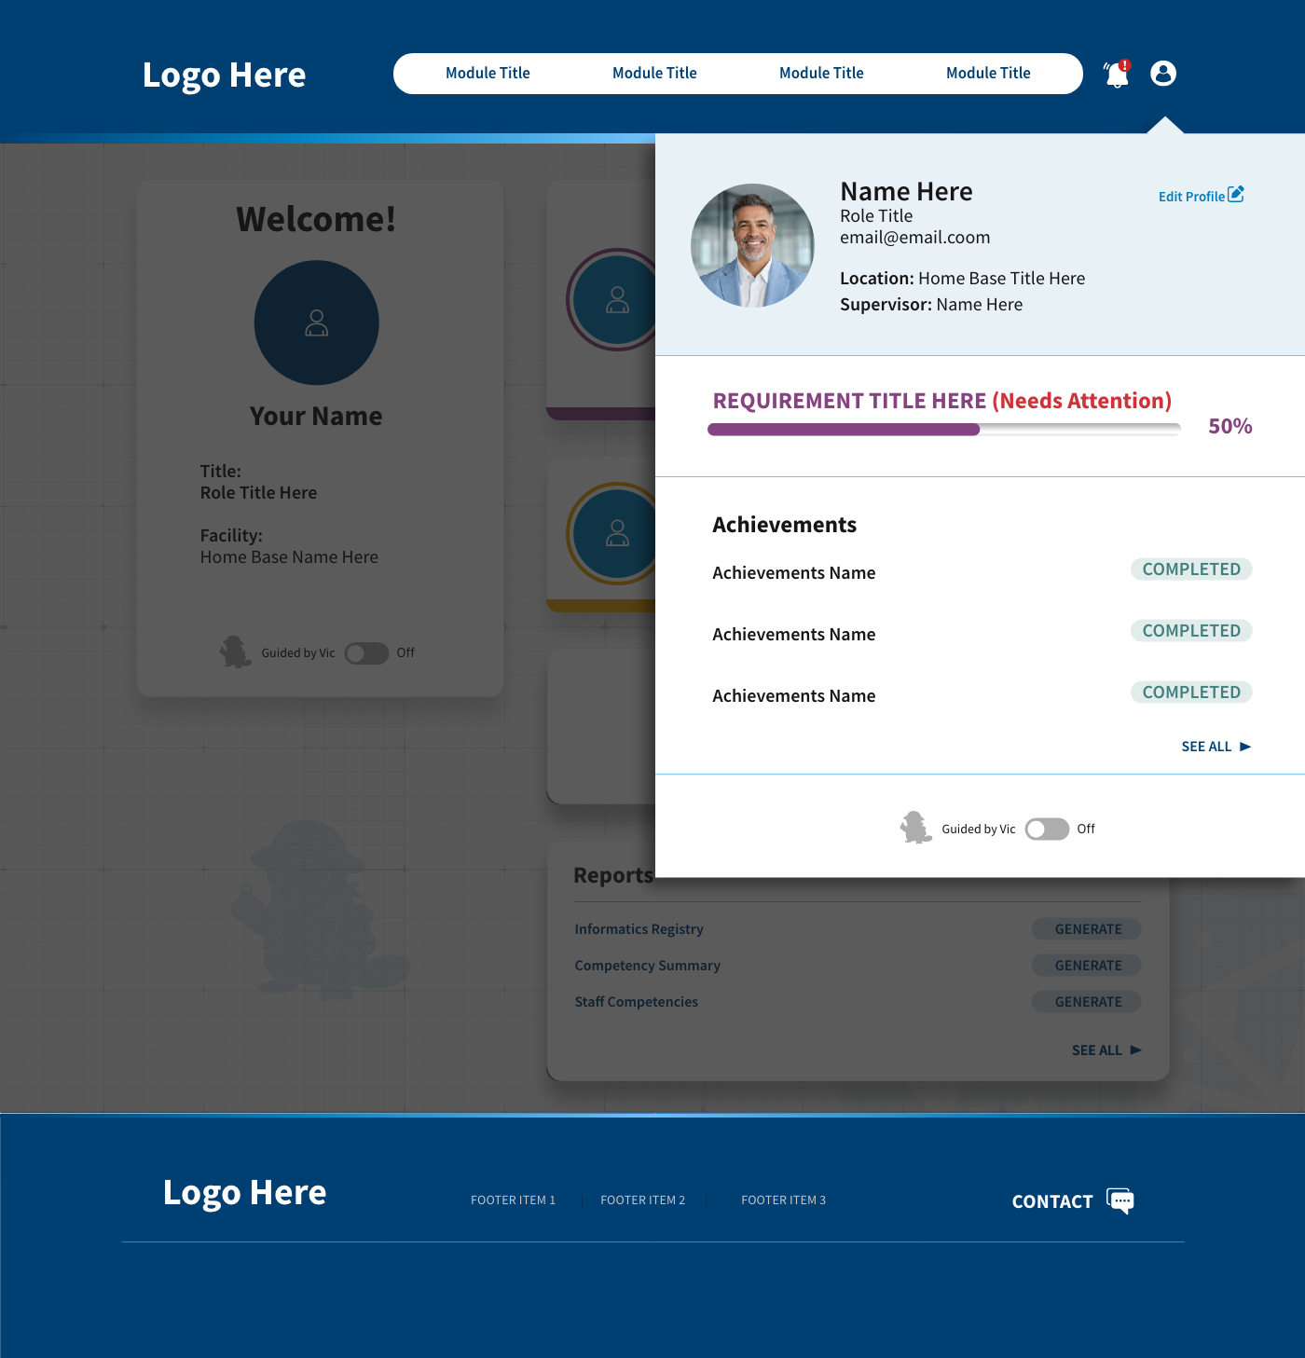Click the 50% requirement progress bar
The height and width of the screenshot is (1358, 1305).
(x=942, y=429)
